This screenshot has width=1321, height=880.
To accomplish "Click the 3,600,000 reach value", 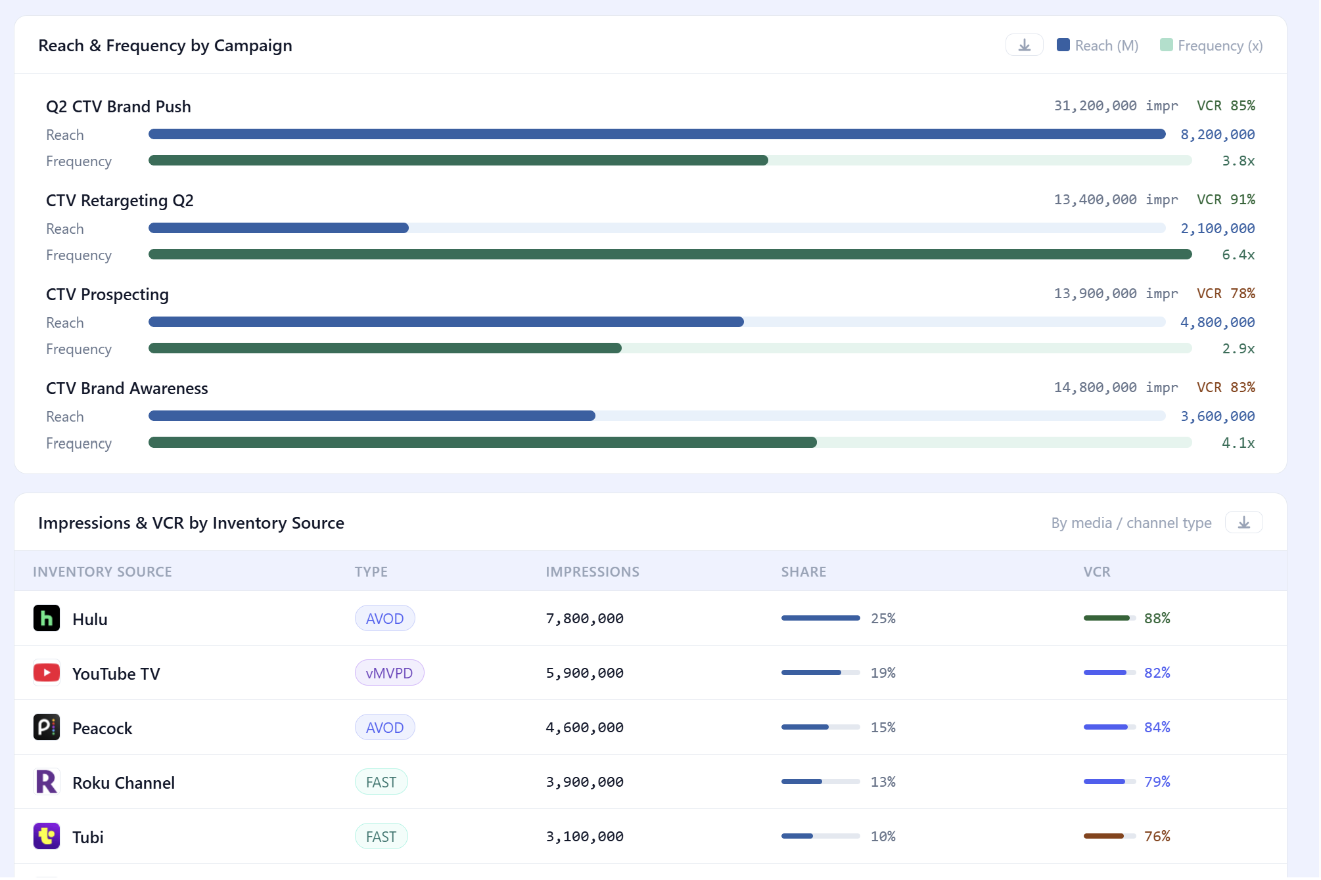I will [1218, 416].
